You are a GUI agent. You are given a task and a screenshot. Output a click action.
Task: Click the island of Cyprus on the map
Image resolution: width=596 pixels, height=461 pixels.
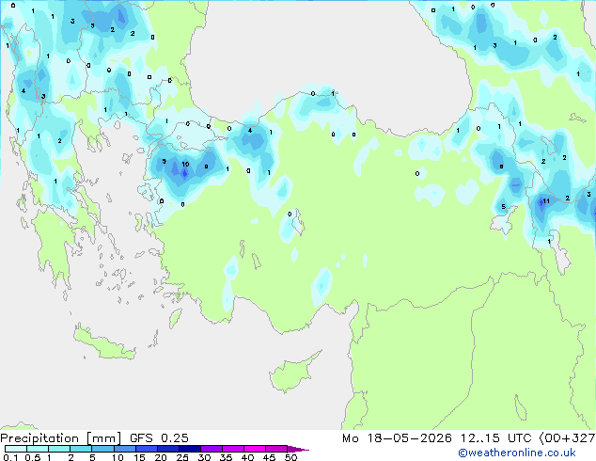pos(291,374)
